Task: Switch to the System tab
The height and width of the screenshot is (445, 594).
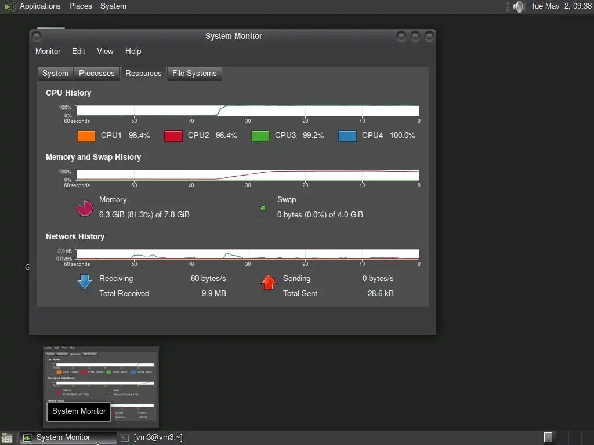Action: click(55, 74)
